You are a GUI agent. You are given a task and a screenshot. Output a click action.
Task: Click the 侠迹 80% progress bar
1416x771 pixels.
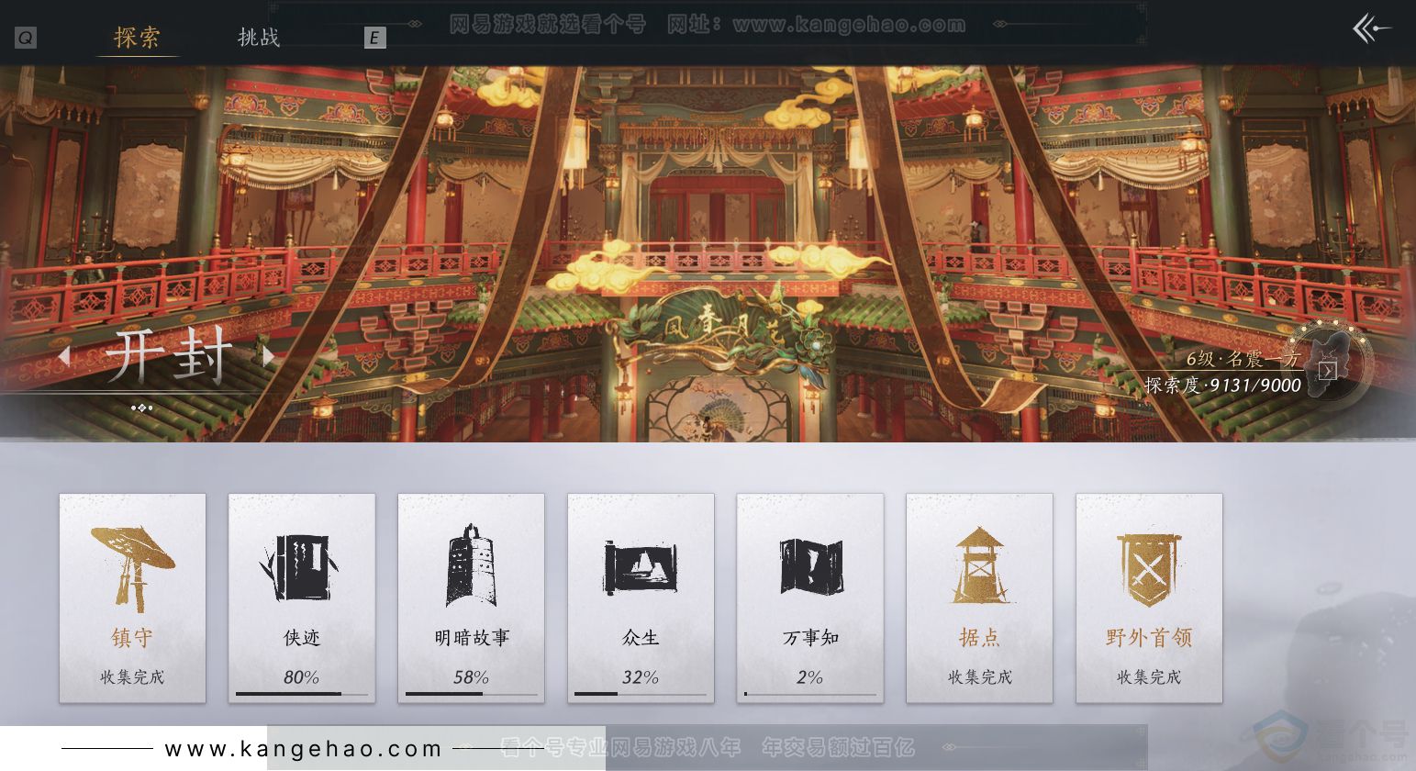click(x=302, y=694)
